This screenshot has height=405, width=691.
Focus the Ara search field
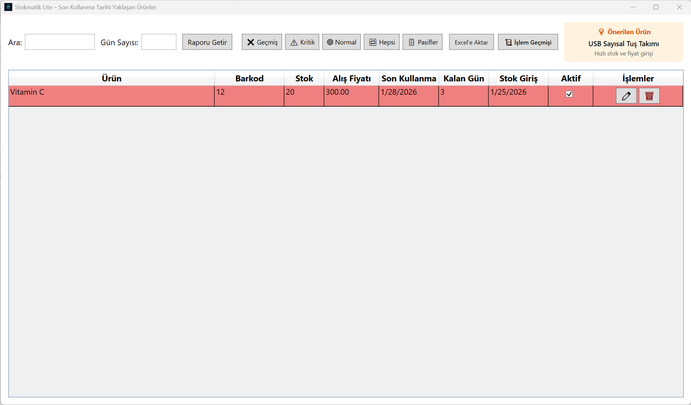coord(60,42)
